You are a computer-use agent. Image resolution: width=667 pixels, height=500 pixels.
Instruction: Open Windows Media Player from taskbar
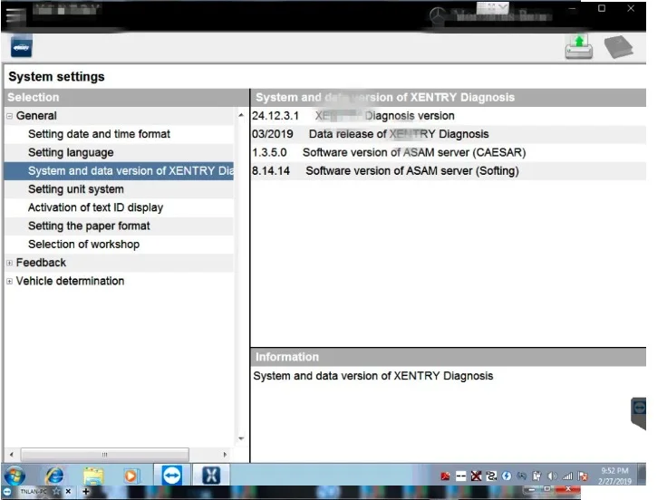pos(131,476)
